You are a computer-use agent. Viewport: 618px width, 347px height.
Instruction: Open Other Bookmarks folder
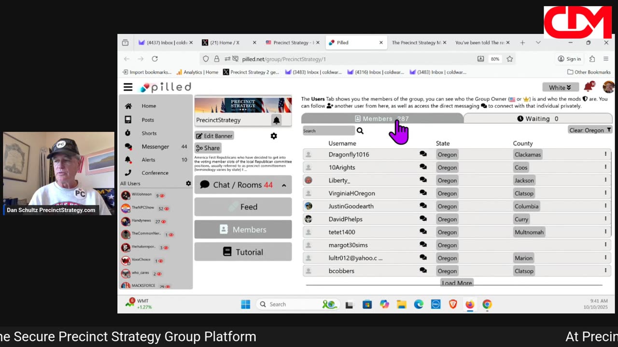589,72
